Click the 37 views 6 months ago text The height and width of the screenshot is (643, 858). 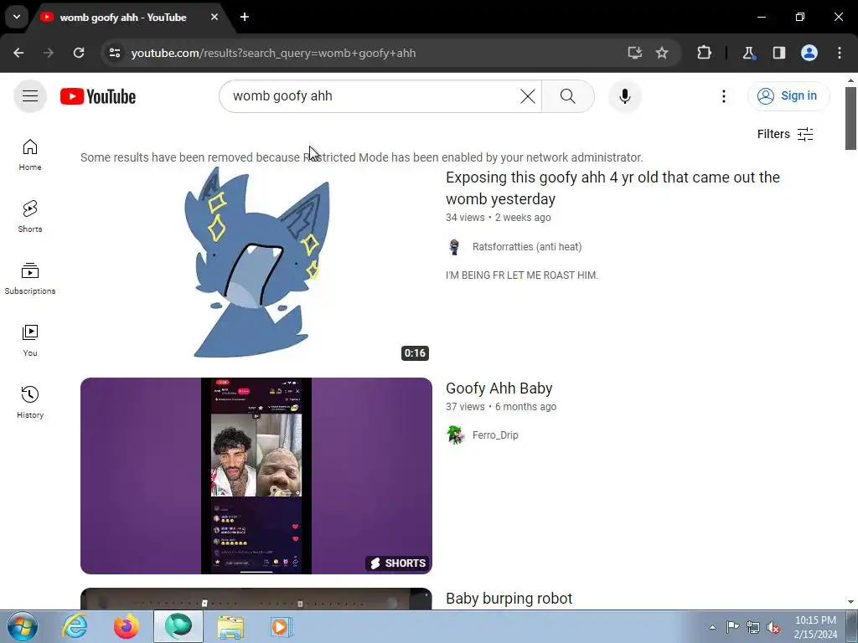(501, 407)
